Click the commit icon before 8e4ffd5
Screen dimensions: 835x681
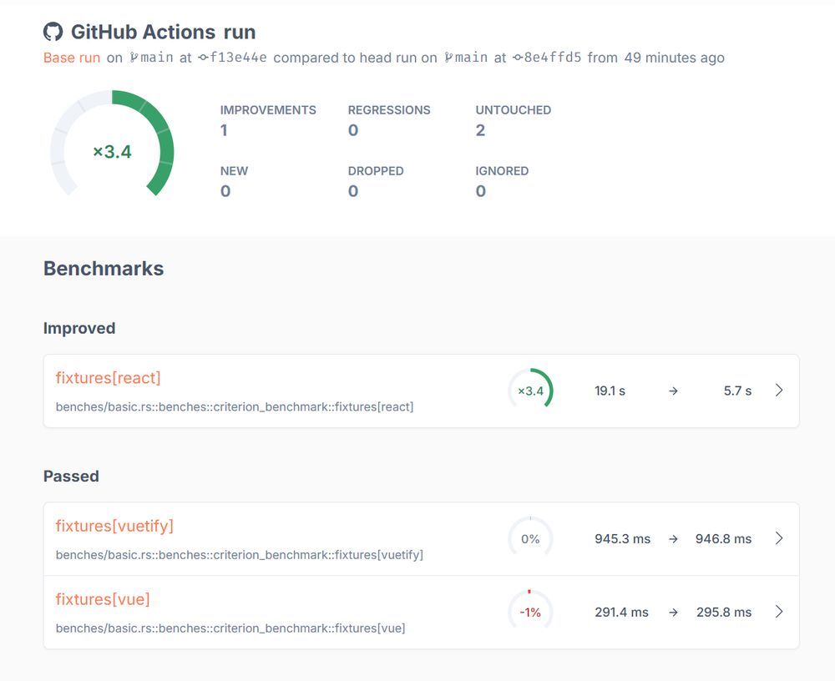coord(518,58)
